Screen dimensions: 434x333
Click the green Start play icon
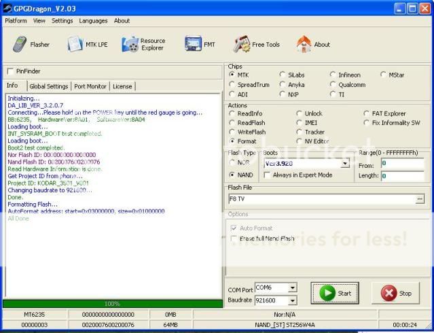[x=327, y=293]
